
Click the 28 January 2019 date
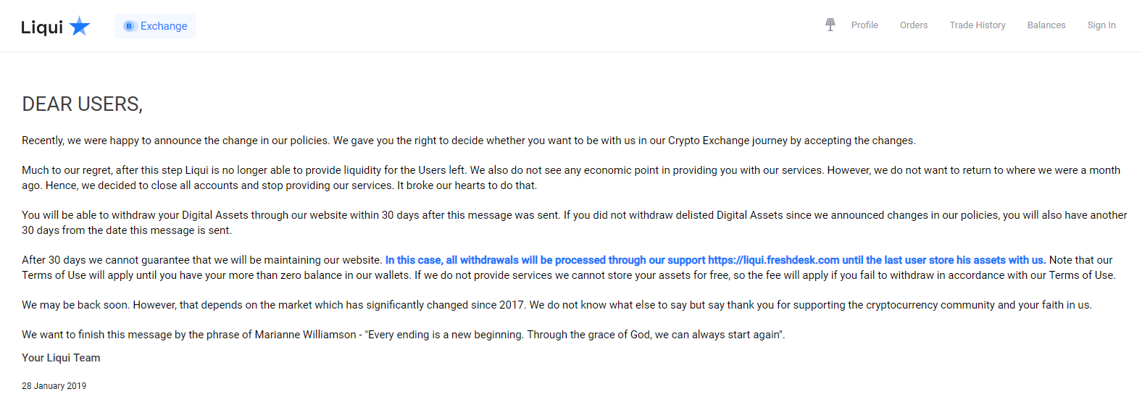click(x=54, y=386)
